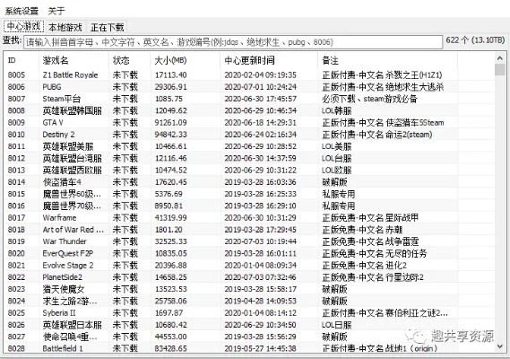Sort by 大小(MB) column header
Screen dimensions: 510x359
click(186, 60)
